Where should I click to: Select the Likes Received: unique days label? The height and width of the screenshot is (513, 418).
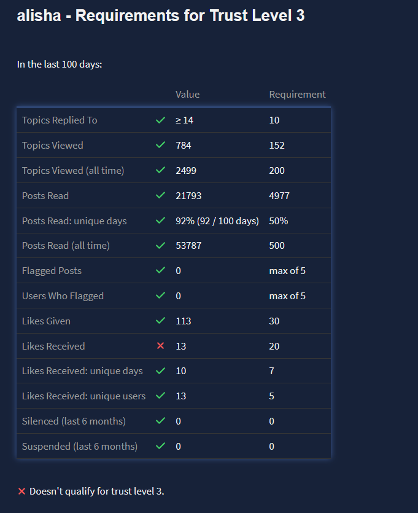(82, 371)
